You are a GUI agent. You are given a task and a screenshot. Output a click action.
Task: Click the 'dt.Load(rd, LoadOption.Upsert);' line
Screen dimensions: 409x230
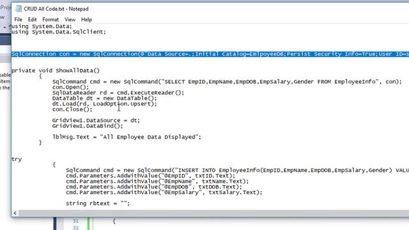(x=104, y=103)
